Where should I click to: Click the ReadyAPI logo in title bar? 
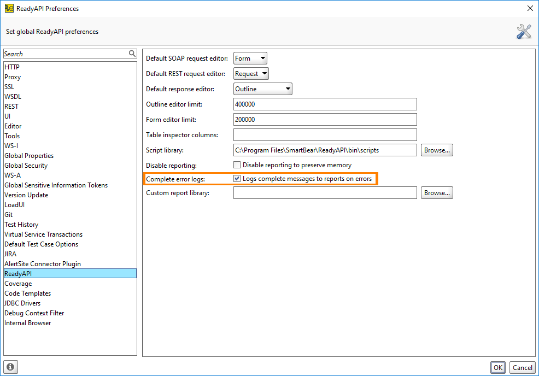(x=9, y=8)
